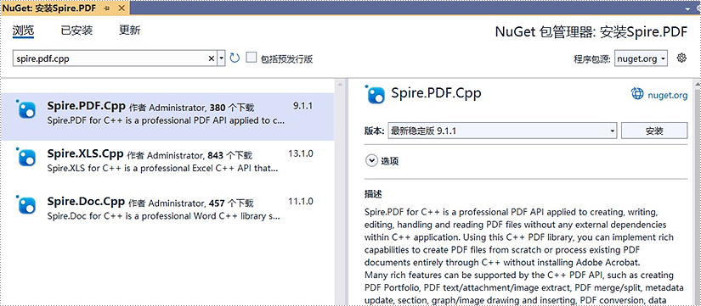Screen dimensions: 701x306
Task: Open the search history dropdown arrow
Action: 221,58
